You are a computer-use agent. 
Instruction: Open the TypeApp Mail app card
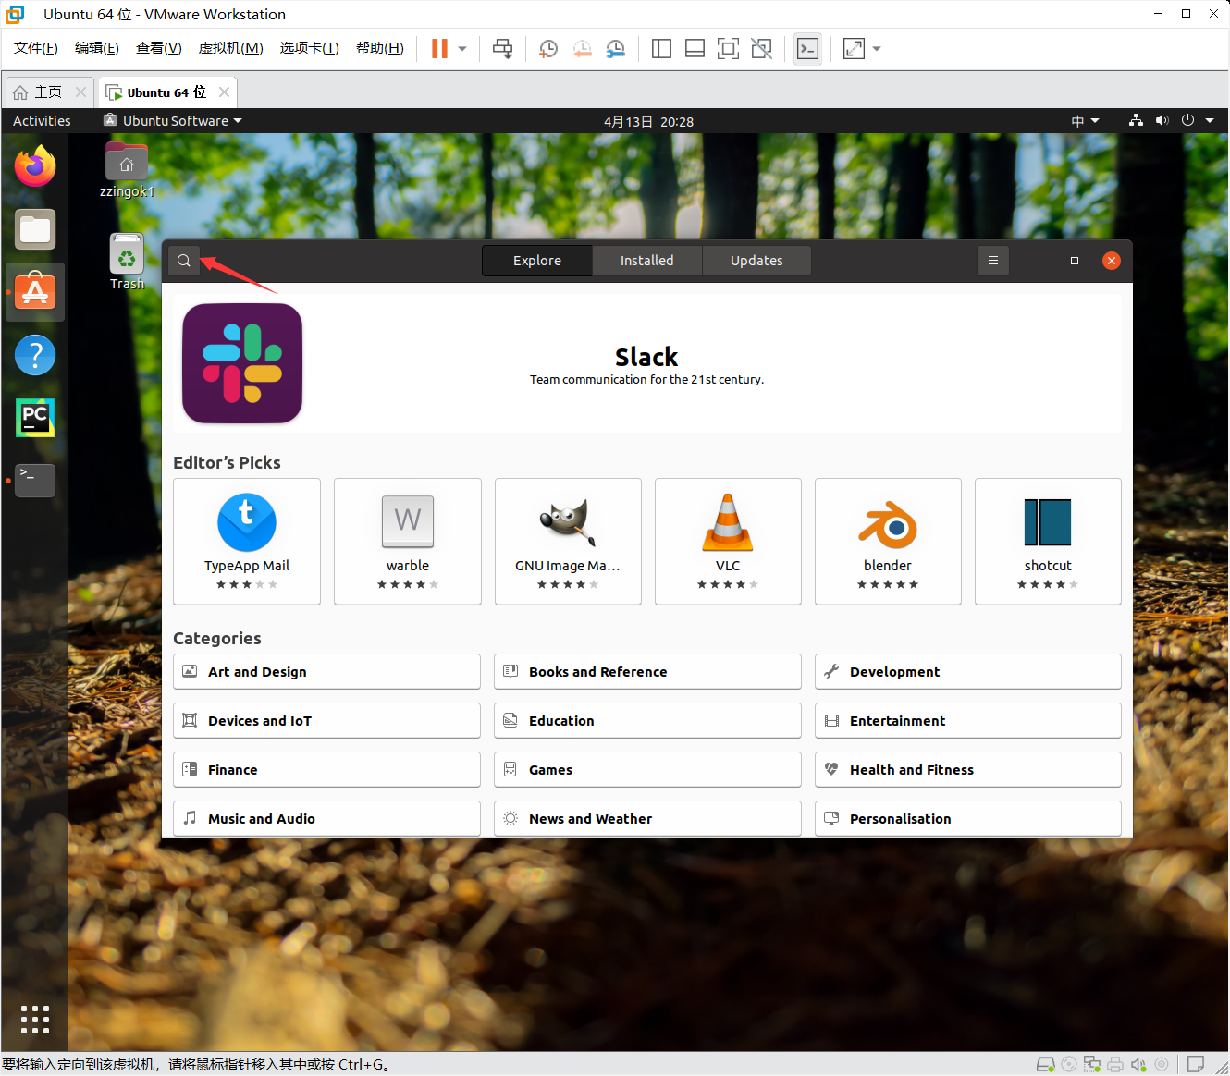click(247, 542)
